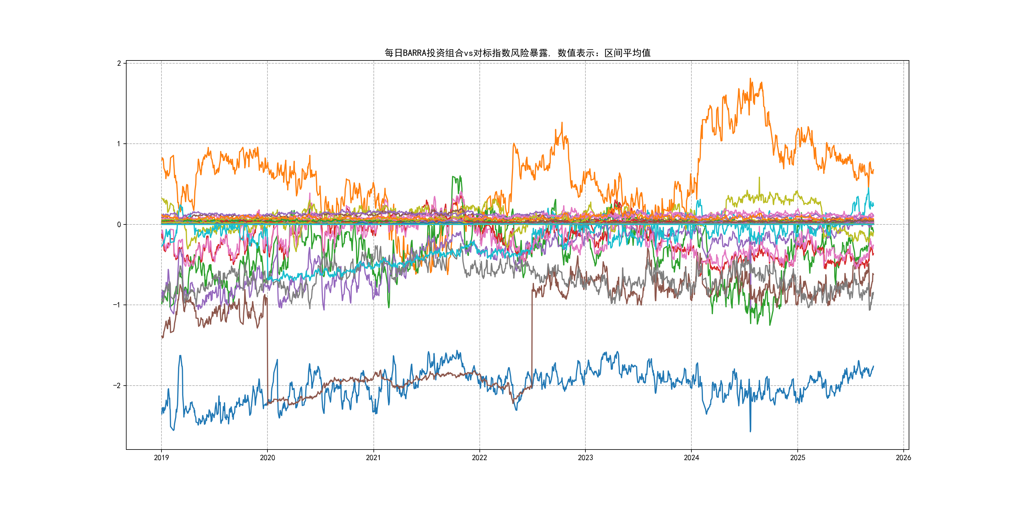
Task: Click the y-axis tick label −1
Action: click(x=117, y=305)
